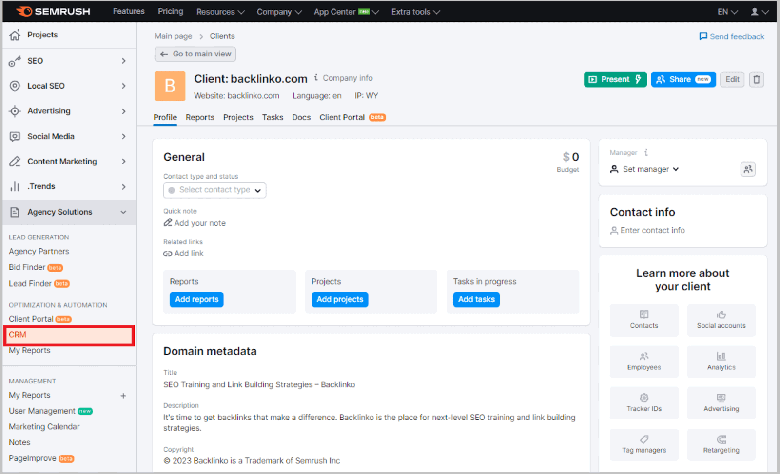Image resolution: width=780 pixels, height=474 pixels.
Task: Click the Share button
Action: [x=683, y=79]
